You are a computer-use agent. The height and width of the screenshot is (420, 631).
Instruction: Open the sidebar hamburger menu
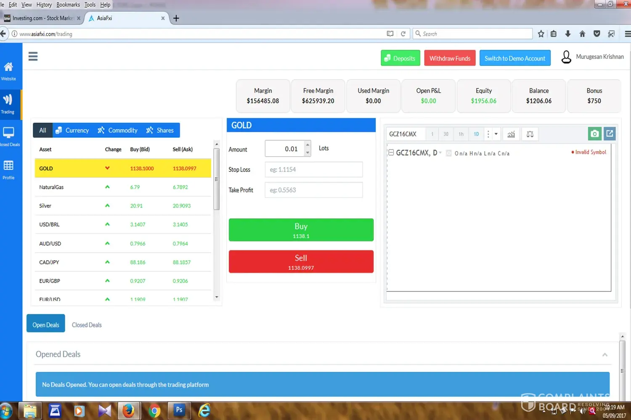33,56
